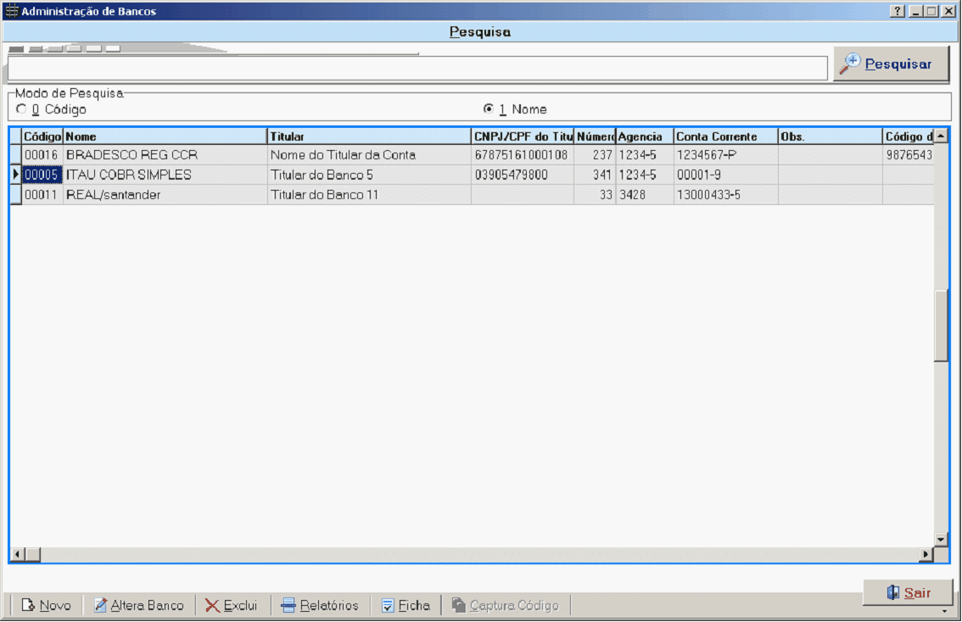Image resolution: width=962 pixels, height=622 pixels.
Task: Sort by the Nome column header
Action: click(165, 136)
